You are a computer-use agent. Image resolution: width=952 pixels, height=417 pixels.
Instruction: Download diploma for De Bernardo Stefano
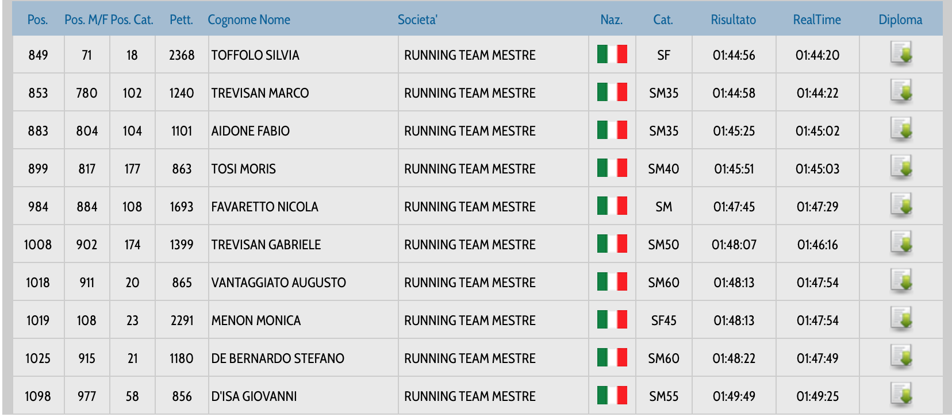901,357
